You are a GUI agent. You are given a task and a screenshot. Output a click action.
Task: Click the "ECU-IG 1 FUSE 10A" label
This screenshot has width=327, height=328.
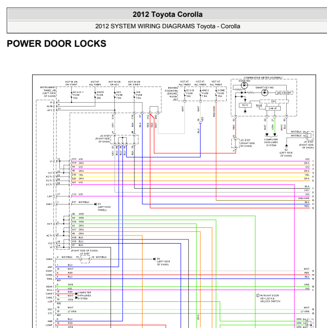point(78,95)
